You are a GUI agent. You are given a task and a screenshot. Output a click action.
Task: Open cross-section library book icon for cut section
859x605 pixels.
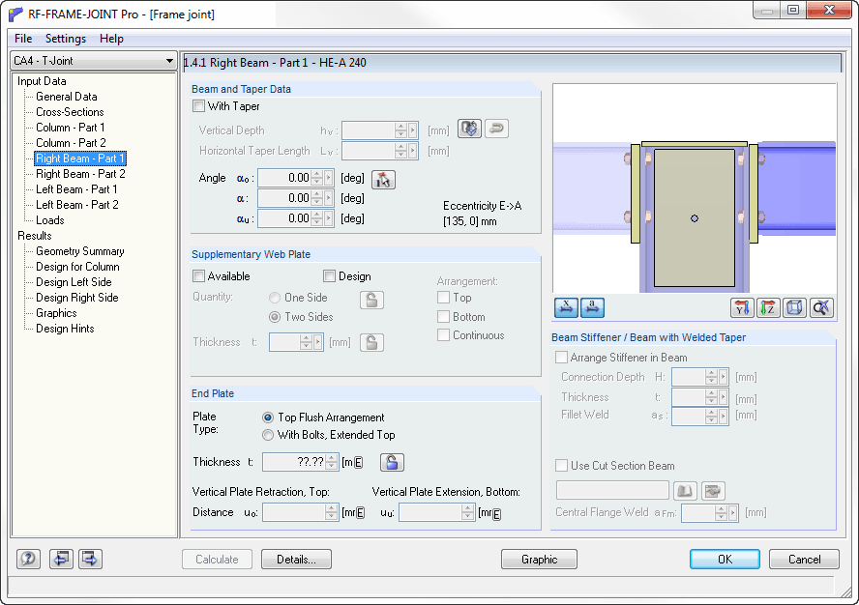click(685, 491)
